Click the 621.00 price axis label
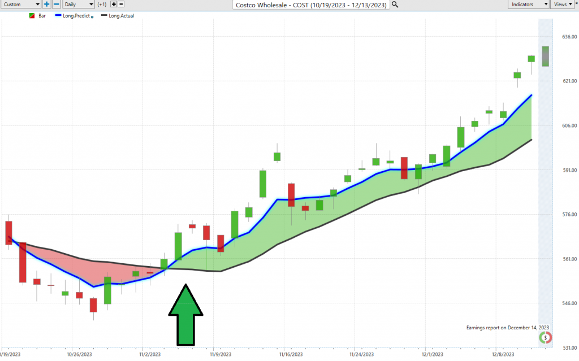The image size is (579, 361). click(x=569, y=81)
